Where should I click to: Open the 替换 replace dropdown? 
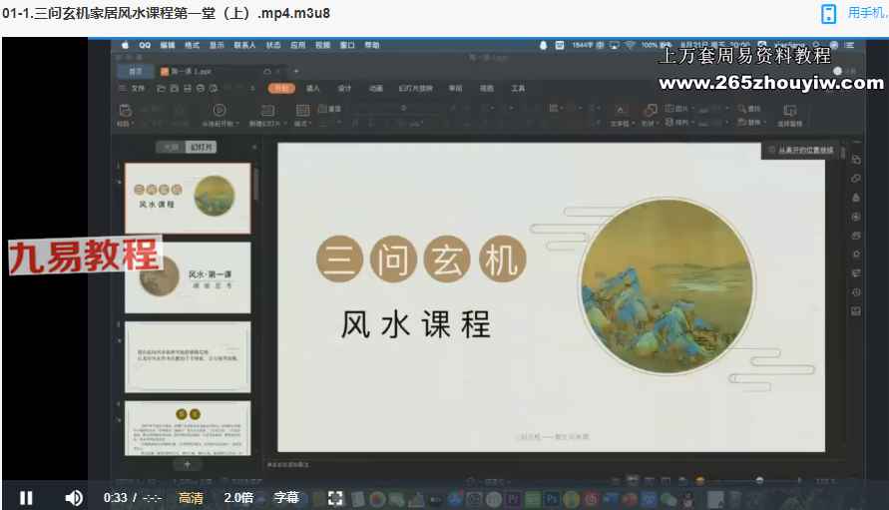pyautogui.click(x=750, y=122)
